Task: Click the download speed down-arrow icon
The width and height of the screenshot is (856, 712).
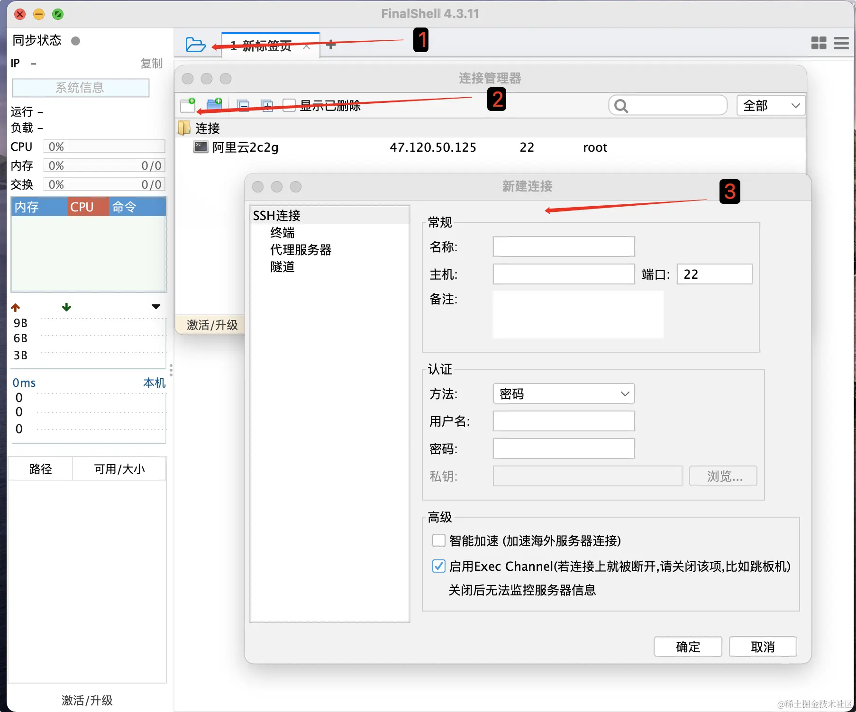Action: coord(67,307)
